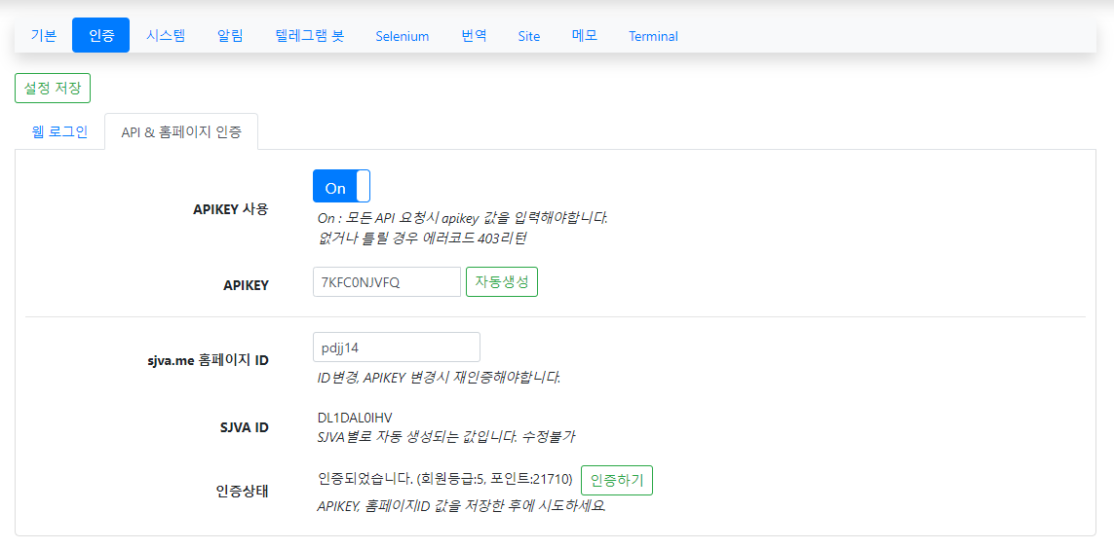Switch to the 웹 로그인 sub-tab
1114x549 pixels.
[59, 131]
